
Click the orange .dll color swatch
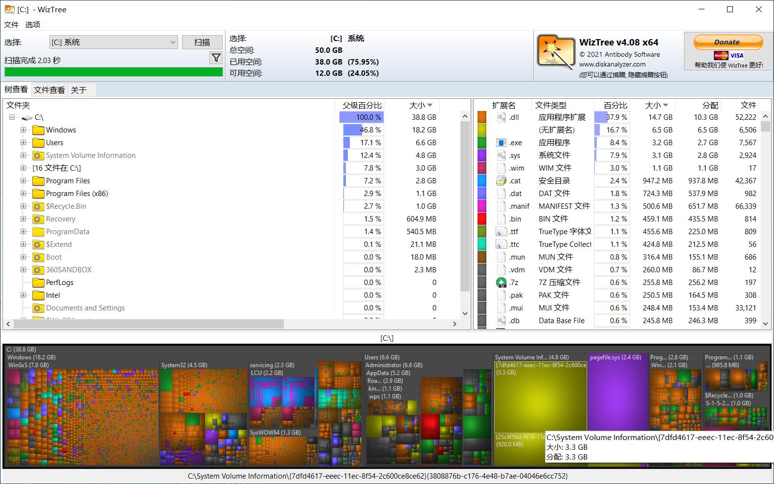point(482,117)
